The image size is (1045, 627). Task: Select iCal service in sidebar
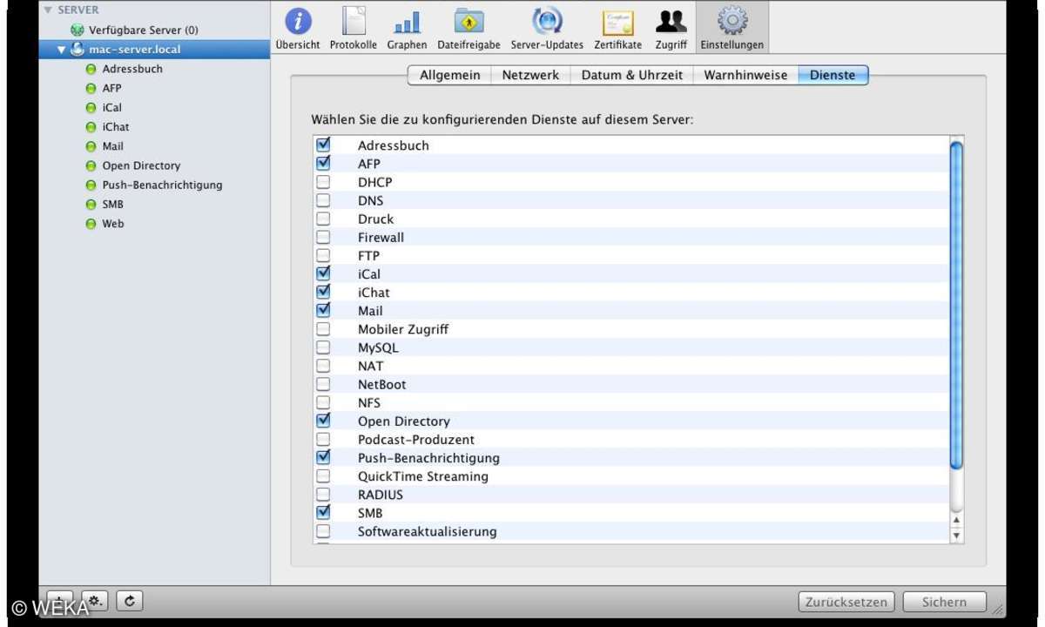[x=111, y=108]
